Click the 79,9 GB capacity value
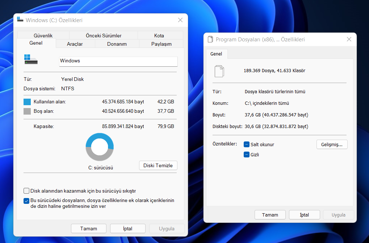 tap(166, 126)
